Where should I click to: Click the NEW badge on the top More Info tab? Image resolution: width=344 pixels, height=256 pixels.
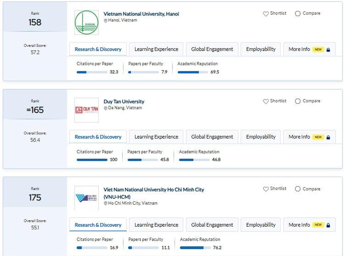pos(318,49)
